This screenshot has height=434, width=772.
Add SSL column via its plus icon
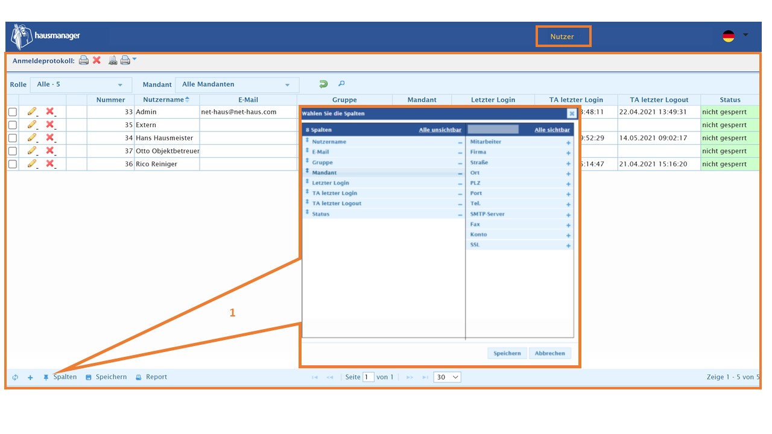(568, 246)
